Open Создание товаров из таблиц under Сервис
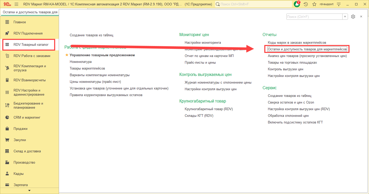Screen dimensions: 369x194 pos(289,96)
